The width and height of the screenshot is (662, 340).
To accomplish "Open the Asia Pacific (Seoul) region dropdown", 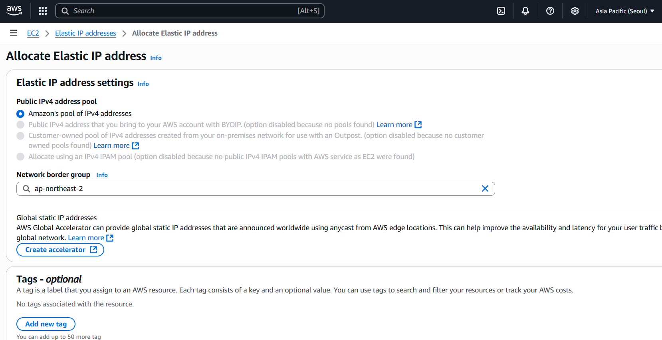I will coord(625,11).
